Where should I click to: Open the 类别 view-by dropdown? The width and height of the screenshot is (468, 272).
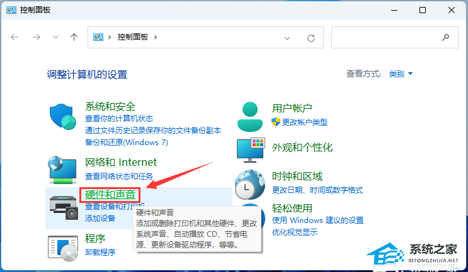tap(401, 73)
